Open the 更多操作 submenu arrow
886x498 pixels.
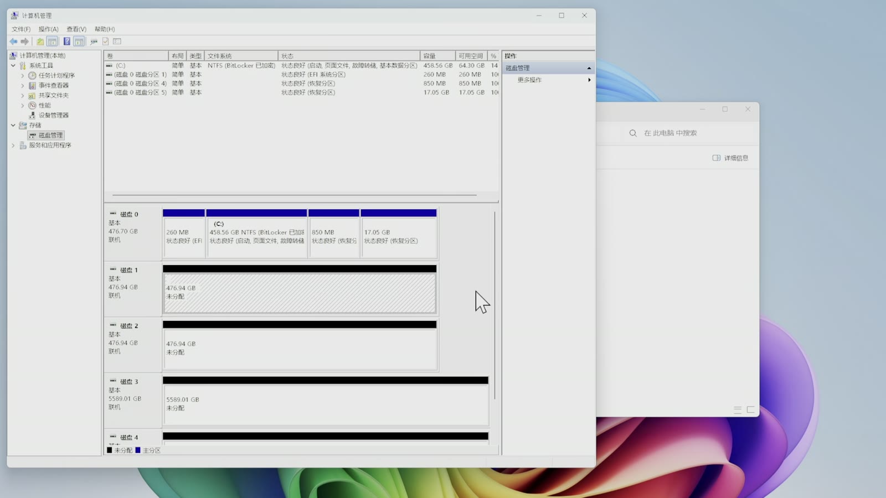(589, 80)
